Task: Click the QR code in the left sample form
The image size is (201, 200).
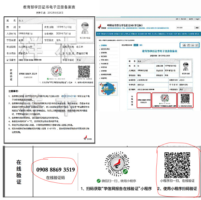Action: (x=84, y=71)
